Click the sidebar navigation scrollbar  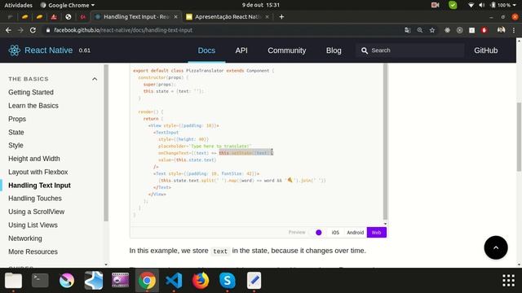pyautogui.click(x=106, y=143)
